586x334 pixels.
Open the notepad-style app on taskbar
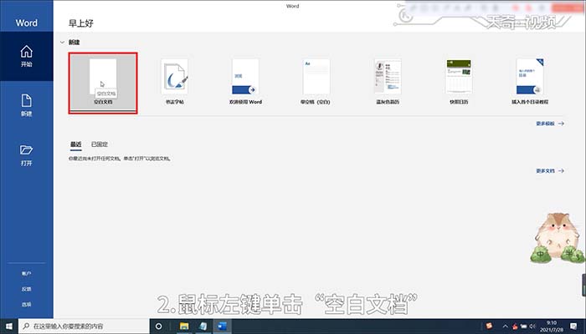pos(203,326)
